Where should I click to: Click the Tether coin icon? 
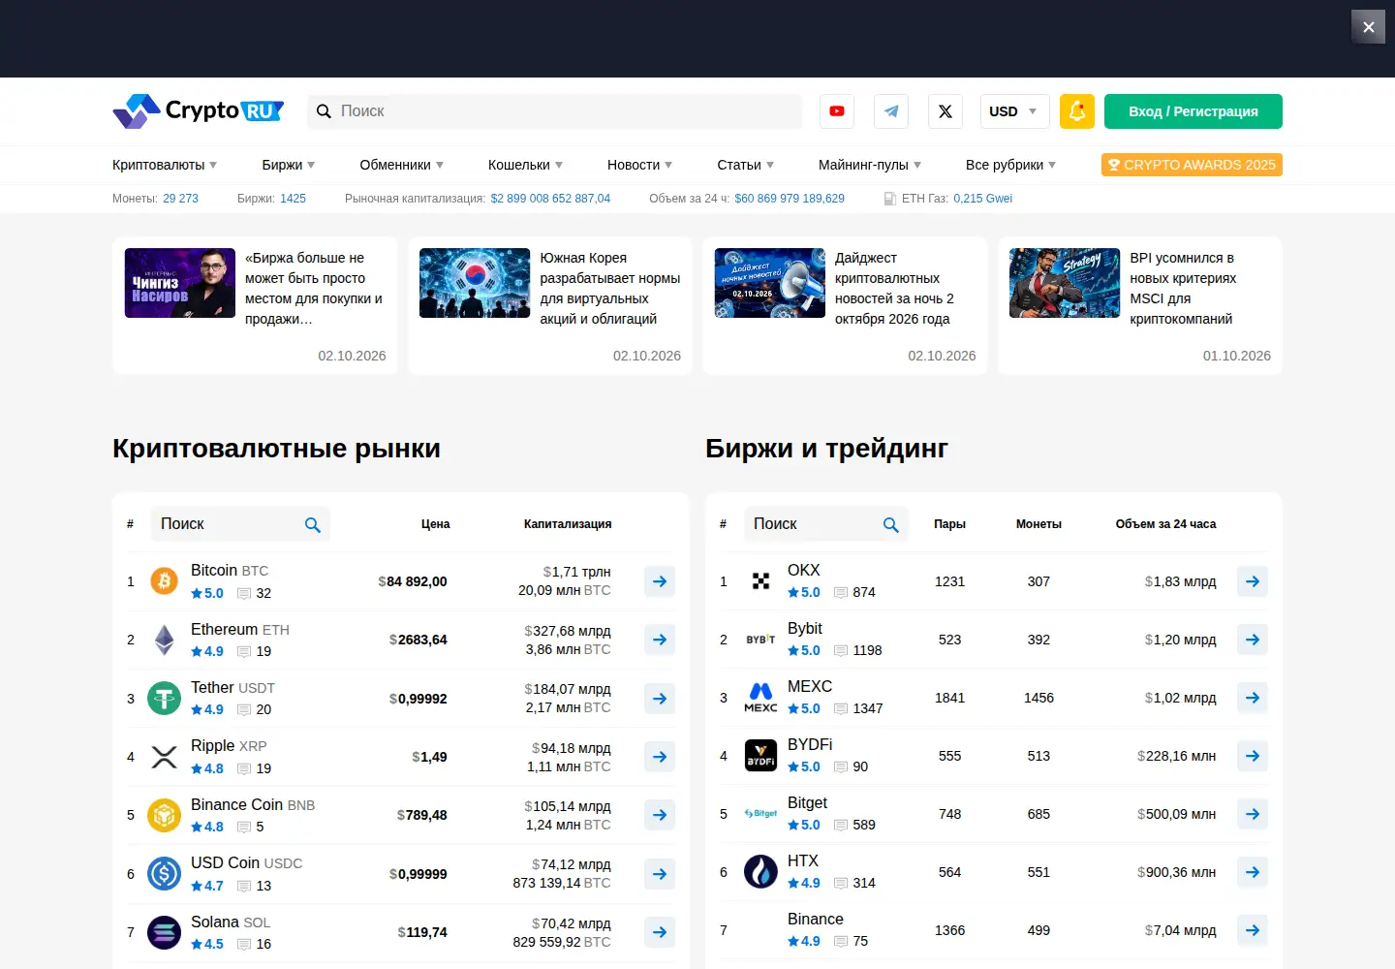pos(164,699)
